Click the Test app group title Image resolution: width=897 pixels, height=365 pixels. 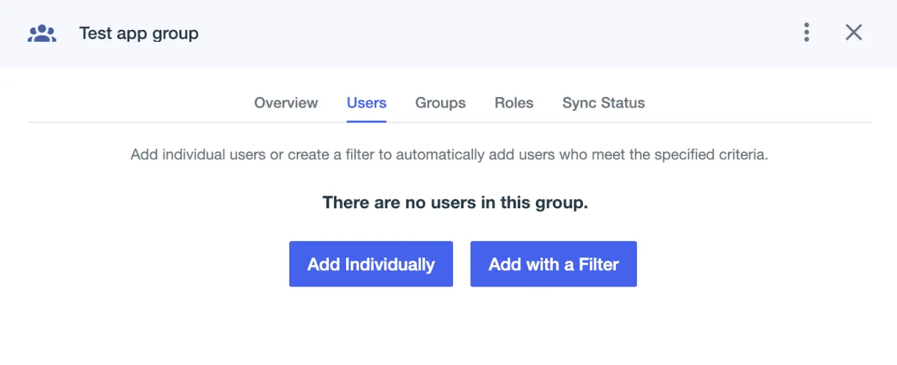click(139, 34)
